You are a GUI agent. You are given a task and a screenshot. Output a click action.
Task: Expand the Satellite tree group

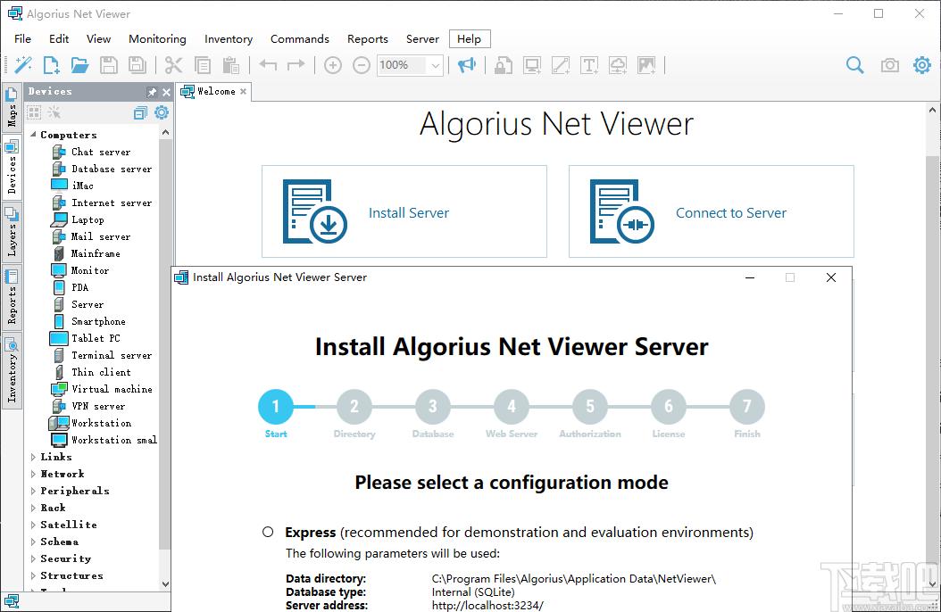tap(33, 525)
